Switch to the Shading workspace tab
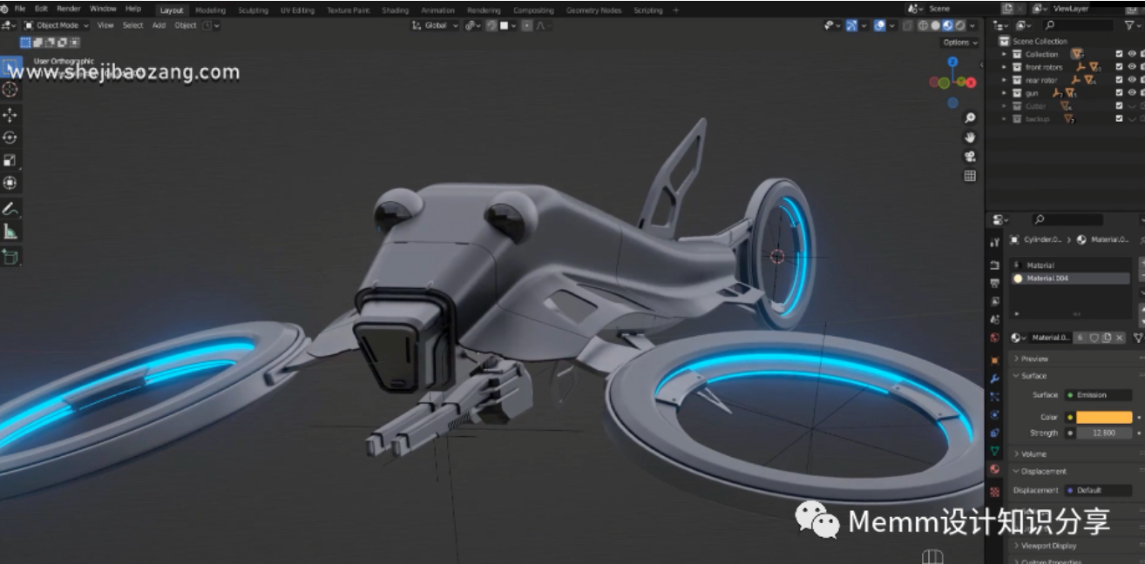The width and height of the screenshot is (1145, 564). 396,10
